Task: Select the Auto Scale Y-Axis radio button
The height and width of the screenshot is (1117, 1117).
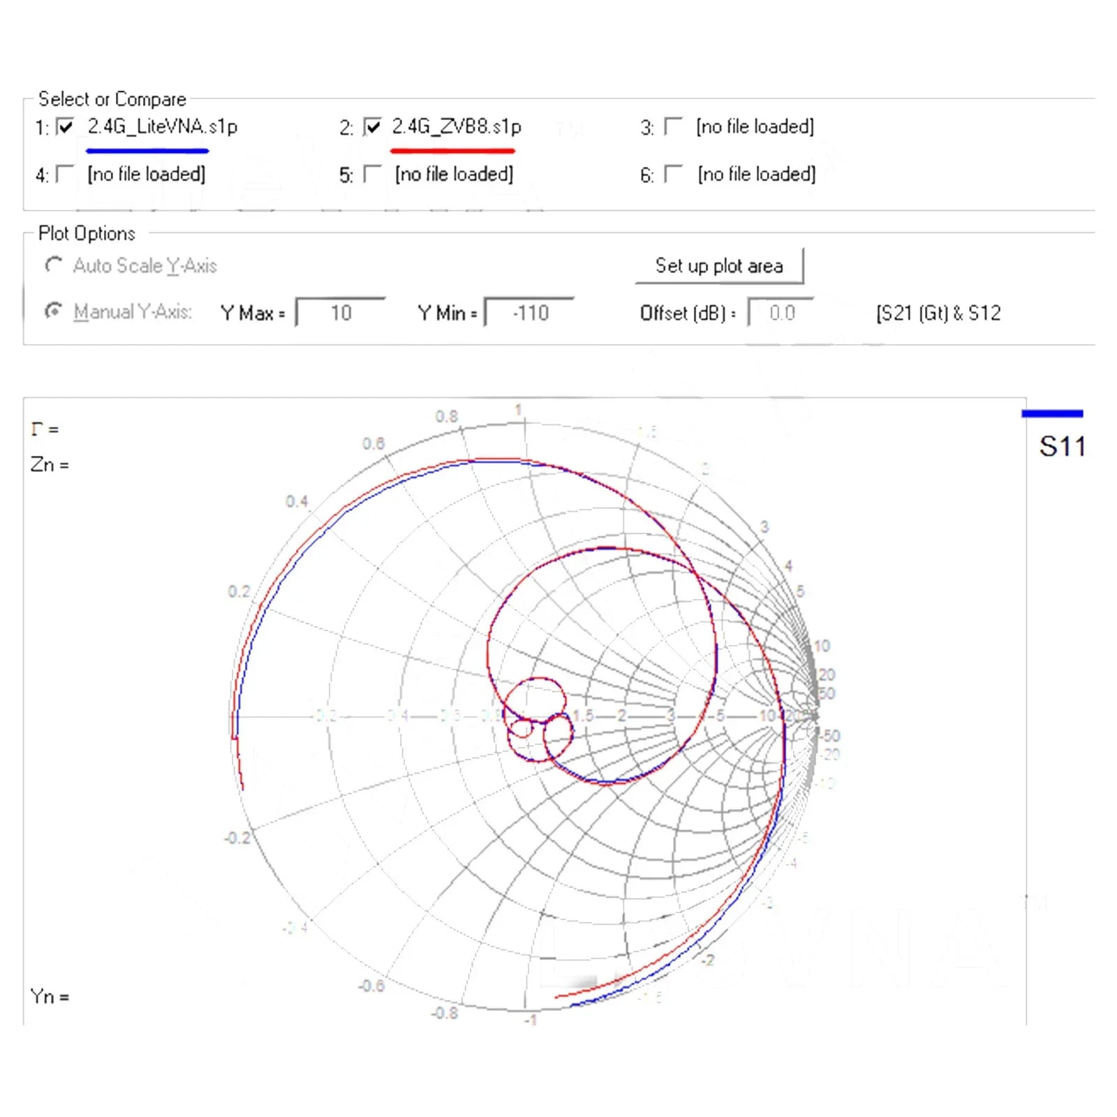Action: point(53,265)
